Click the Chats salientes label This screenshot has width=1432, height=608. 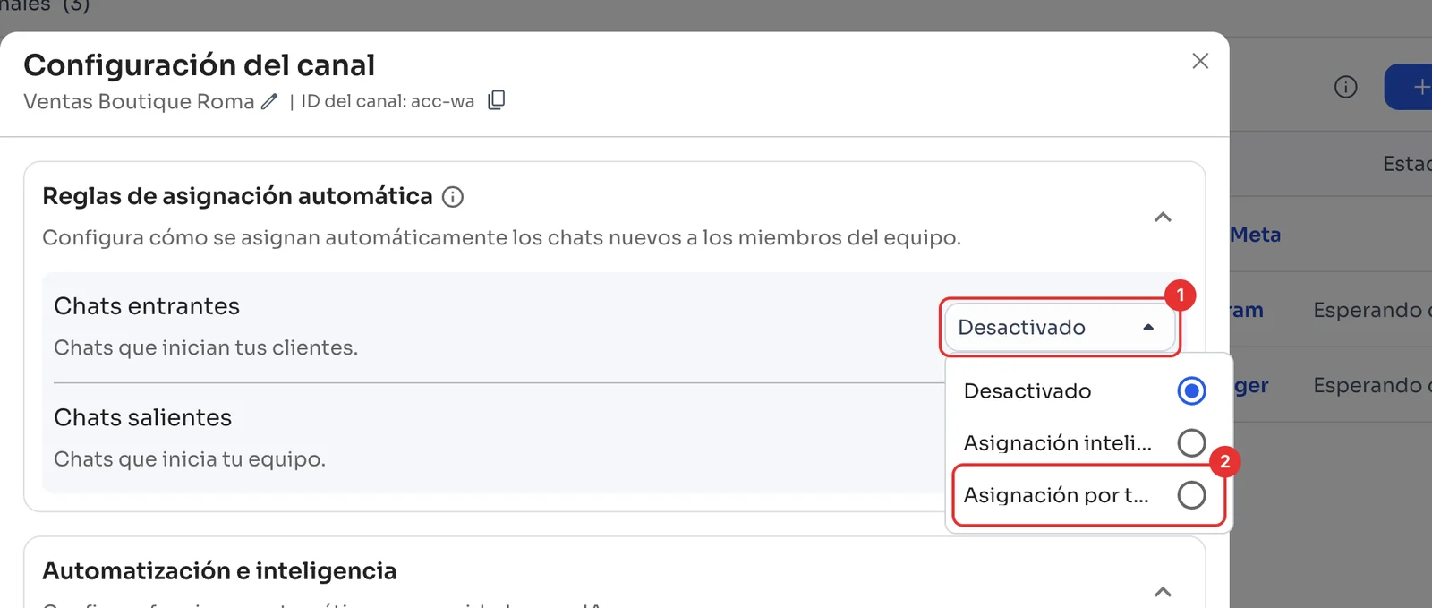coord(142,417)
